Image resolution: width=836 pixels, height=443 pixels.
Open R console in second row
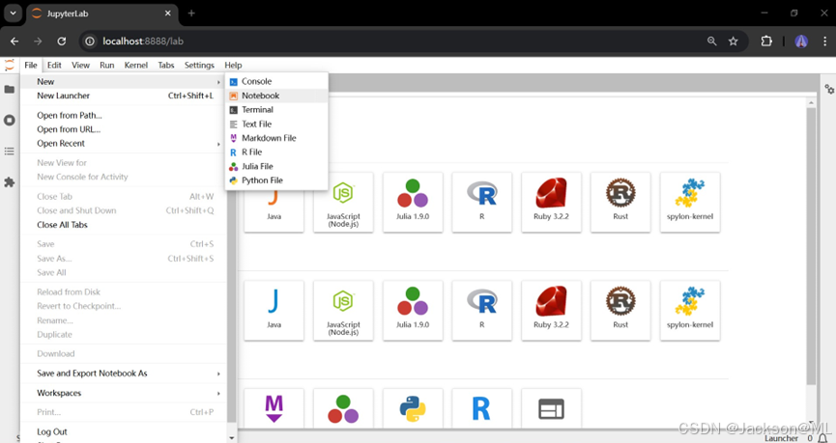pyautogui.click(x=482, y=311)
